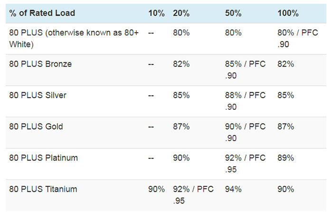Click the '92% / PFC .95' Platinum cell
The image size is (332, 213).
tap(245, 163)
